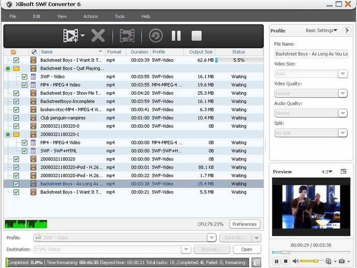Stop the preview playback
Screen dimensions: 357x268
point(286,261)
